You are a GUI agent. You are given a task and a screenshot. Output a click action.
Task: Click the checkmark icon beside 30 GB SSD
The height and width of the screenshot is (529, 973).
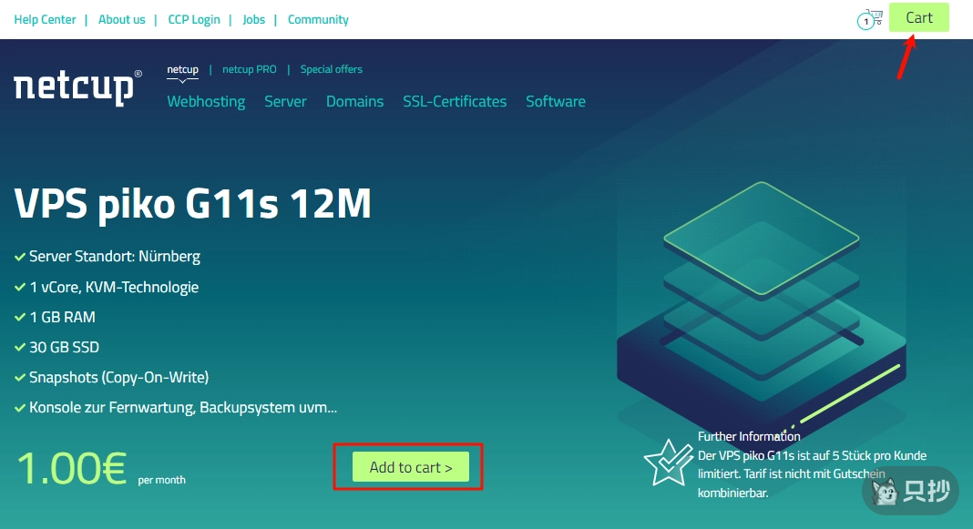click(20, 347)
